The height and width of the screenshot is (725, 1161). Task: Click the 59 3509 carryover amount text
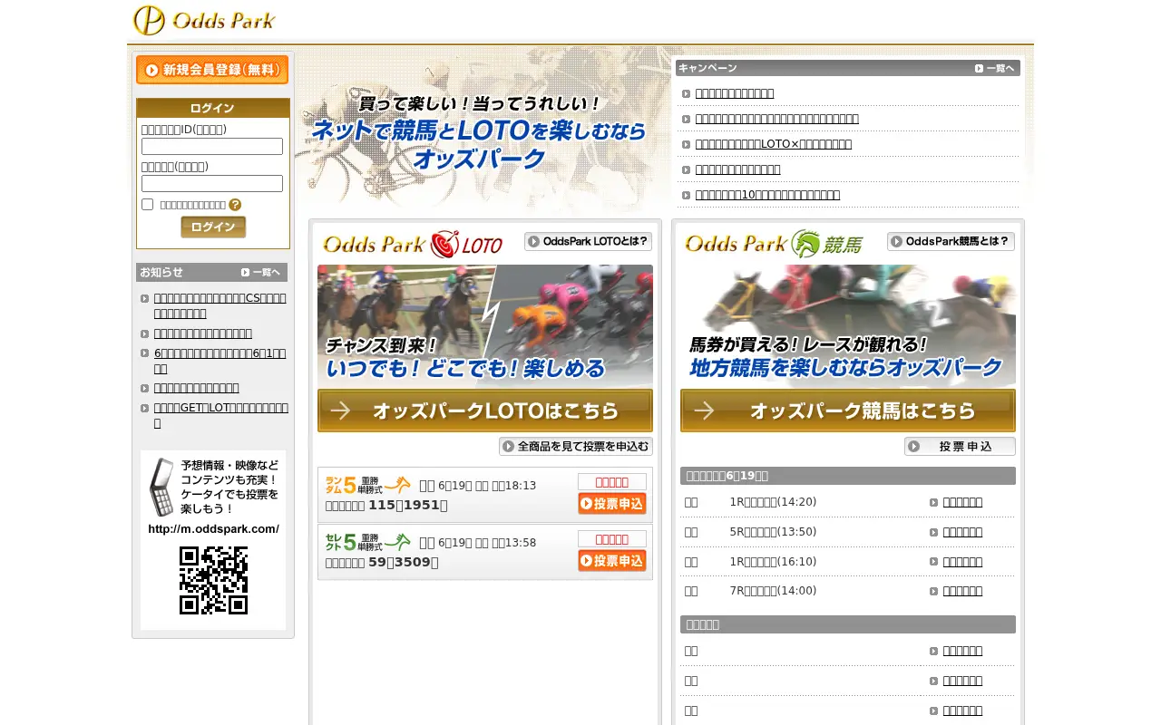tap(404, 562)
